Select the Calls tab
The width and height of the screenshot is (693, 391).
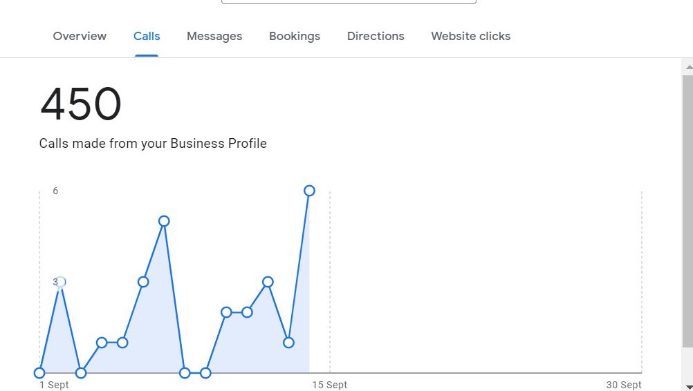[x=147, y=36]
